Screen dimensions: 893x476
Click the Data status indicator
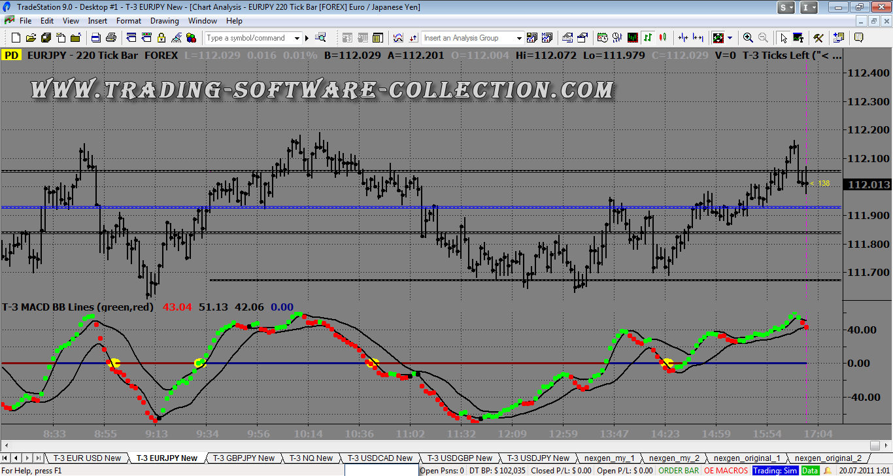point(809,470)
